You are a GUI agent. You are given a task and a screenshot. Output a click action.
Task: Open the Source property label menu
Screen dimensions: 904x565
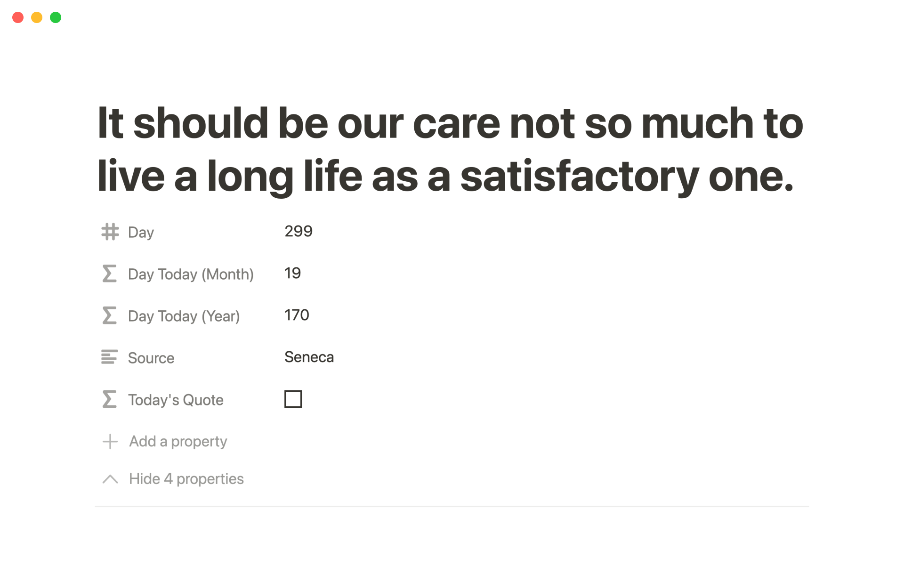[x=151, y=358]
